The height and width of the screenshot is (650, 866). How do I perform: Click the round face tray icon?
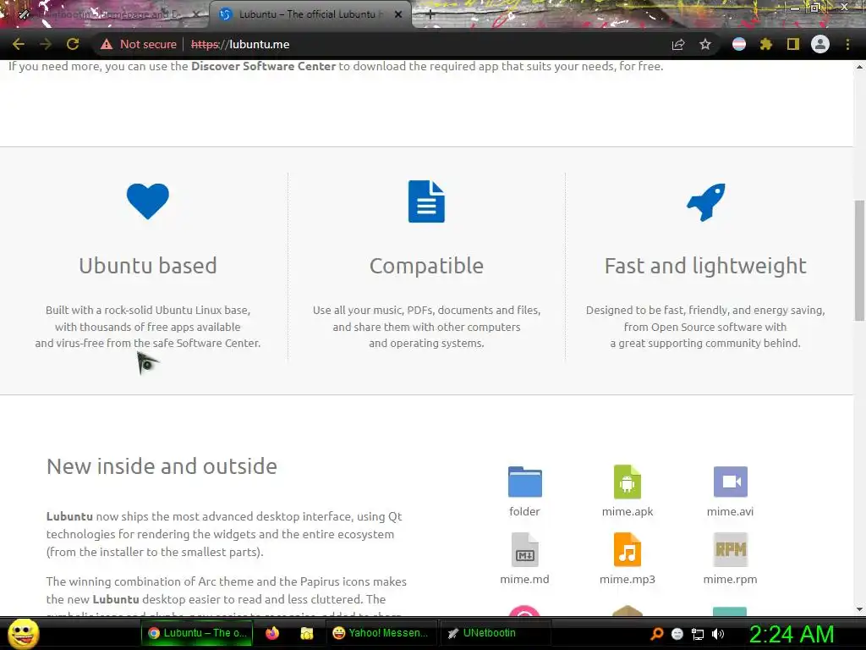pyautogui.click(x=677, y=634)
